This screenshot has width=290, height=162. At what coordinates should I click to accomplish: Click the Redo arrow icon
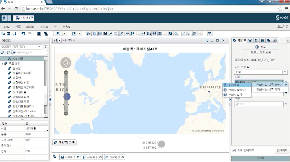click(29, 34)
